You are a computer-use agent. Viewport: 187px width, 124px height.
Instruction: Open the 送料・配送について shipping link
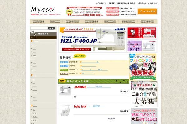[127, 8]
